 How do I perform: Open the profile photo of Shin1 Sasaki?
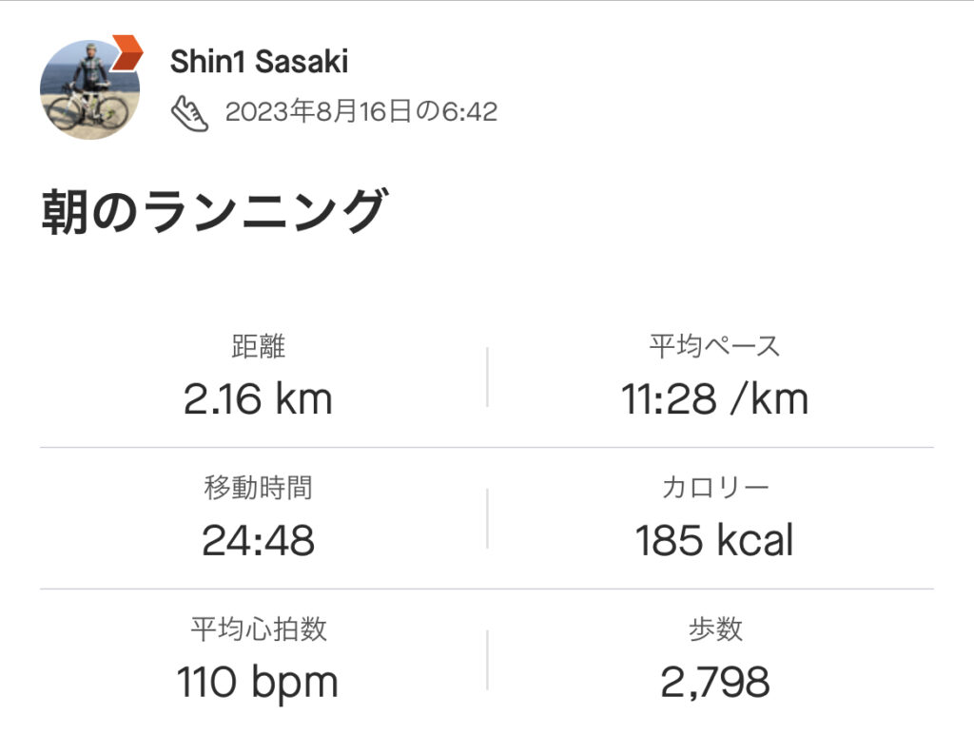click(x=89, y=91)
